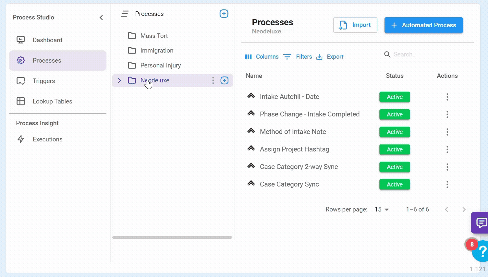Click the add icon beside Processes header
The height and width of the screenshot is (277, 488).
tap(224, 14)
